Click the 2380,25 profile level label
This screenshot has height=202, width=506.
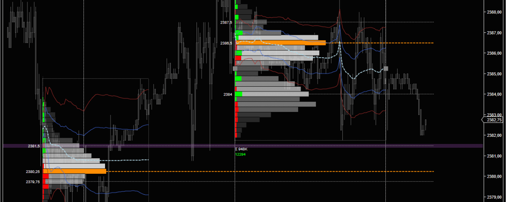33,172
